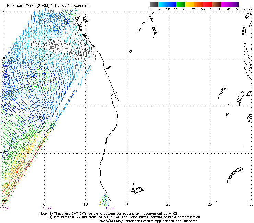Select the yellow 20-25 knots color segment

click(189, 4)
